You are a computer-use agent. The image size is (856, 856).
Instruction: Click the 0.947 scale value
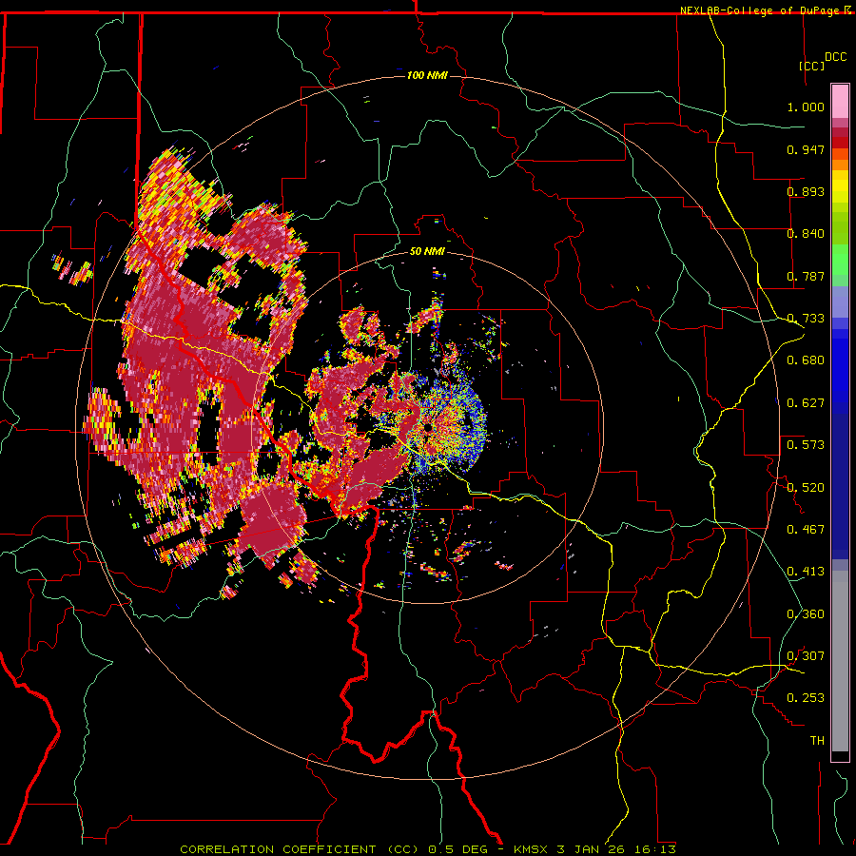click(x=806, y=149)
